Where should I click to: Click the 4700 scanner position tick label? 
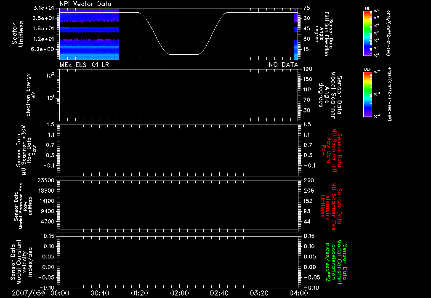(x=48, y=221)
